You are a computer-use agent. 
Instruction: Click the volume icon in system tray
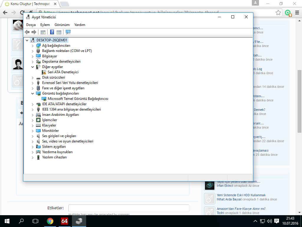click(x=270, y=221)
